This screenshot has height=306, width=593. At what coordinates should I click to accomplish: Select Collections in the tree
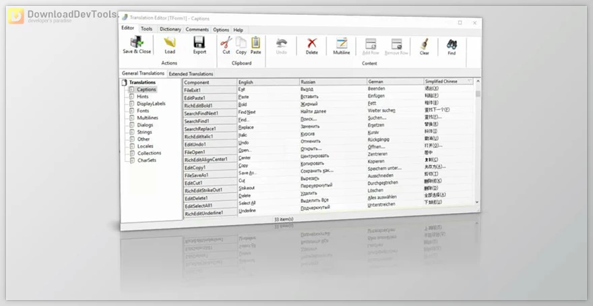click(x=149, y=153)
